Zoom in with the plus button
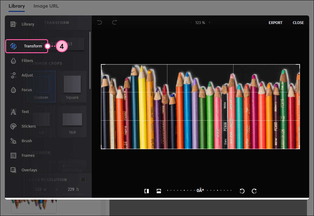The width and height of the screenshot is (314, 216). 209,22
